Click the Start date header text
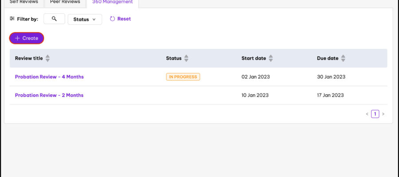 click(x=254, y=58)
